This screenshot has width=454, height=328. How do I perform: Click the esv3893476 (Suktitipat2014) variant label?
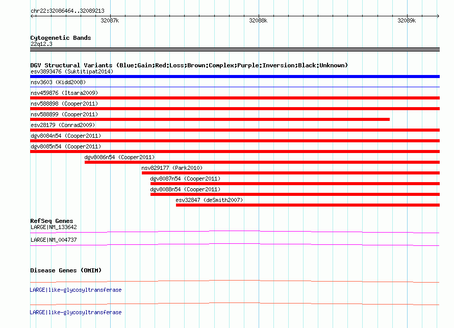click(72, 71)
